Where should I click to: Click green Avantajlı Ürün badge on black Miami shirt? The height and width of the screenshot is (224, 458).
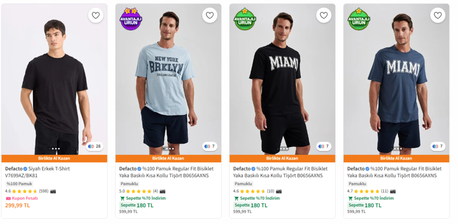(244, 19)
